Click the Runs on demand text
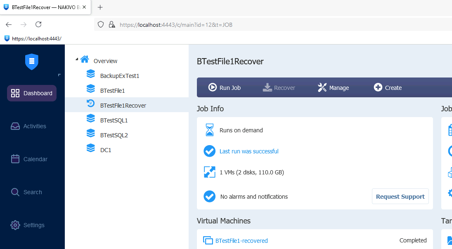The height and width of the screenshot is (249, 452). [241, 130]
